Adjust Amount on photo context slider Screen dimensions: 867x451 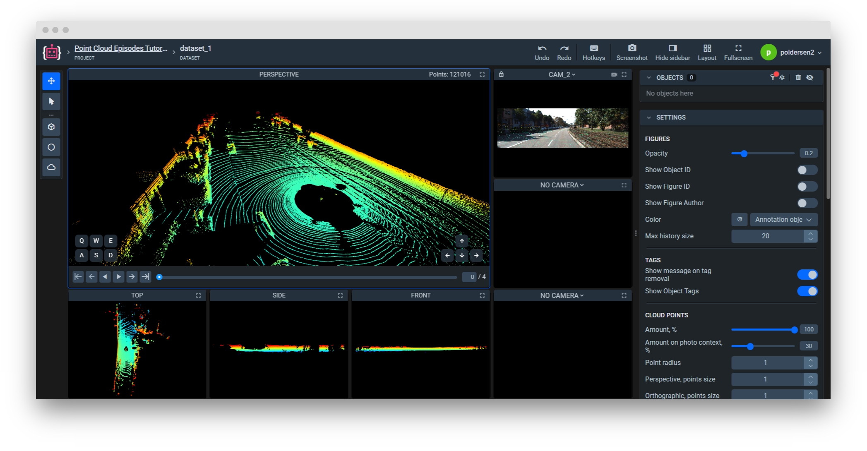[763, 346]
